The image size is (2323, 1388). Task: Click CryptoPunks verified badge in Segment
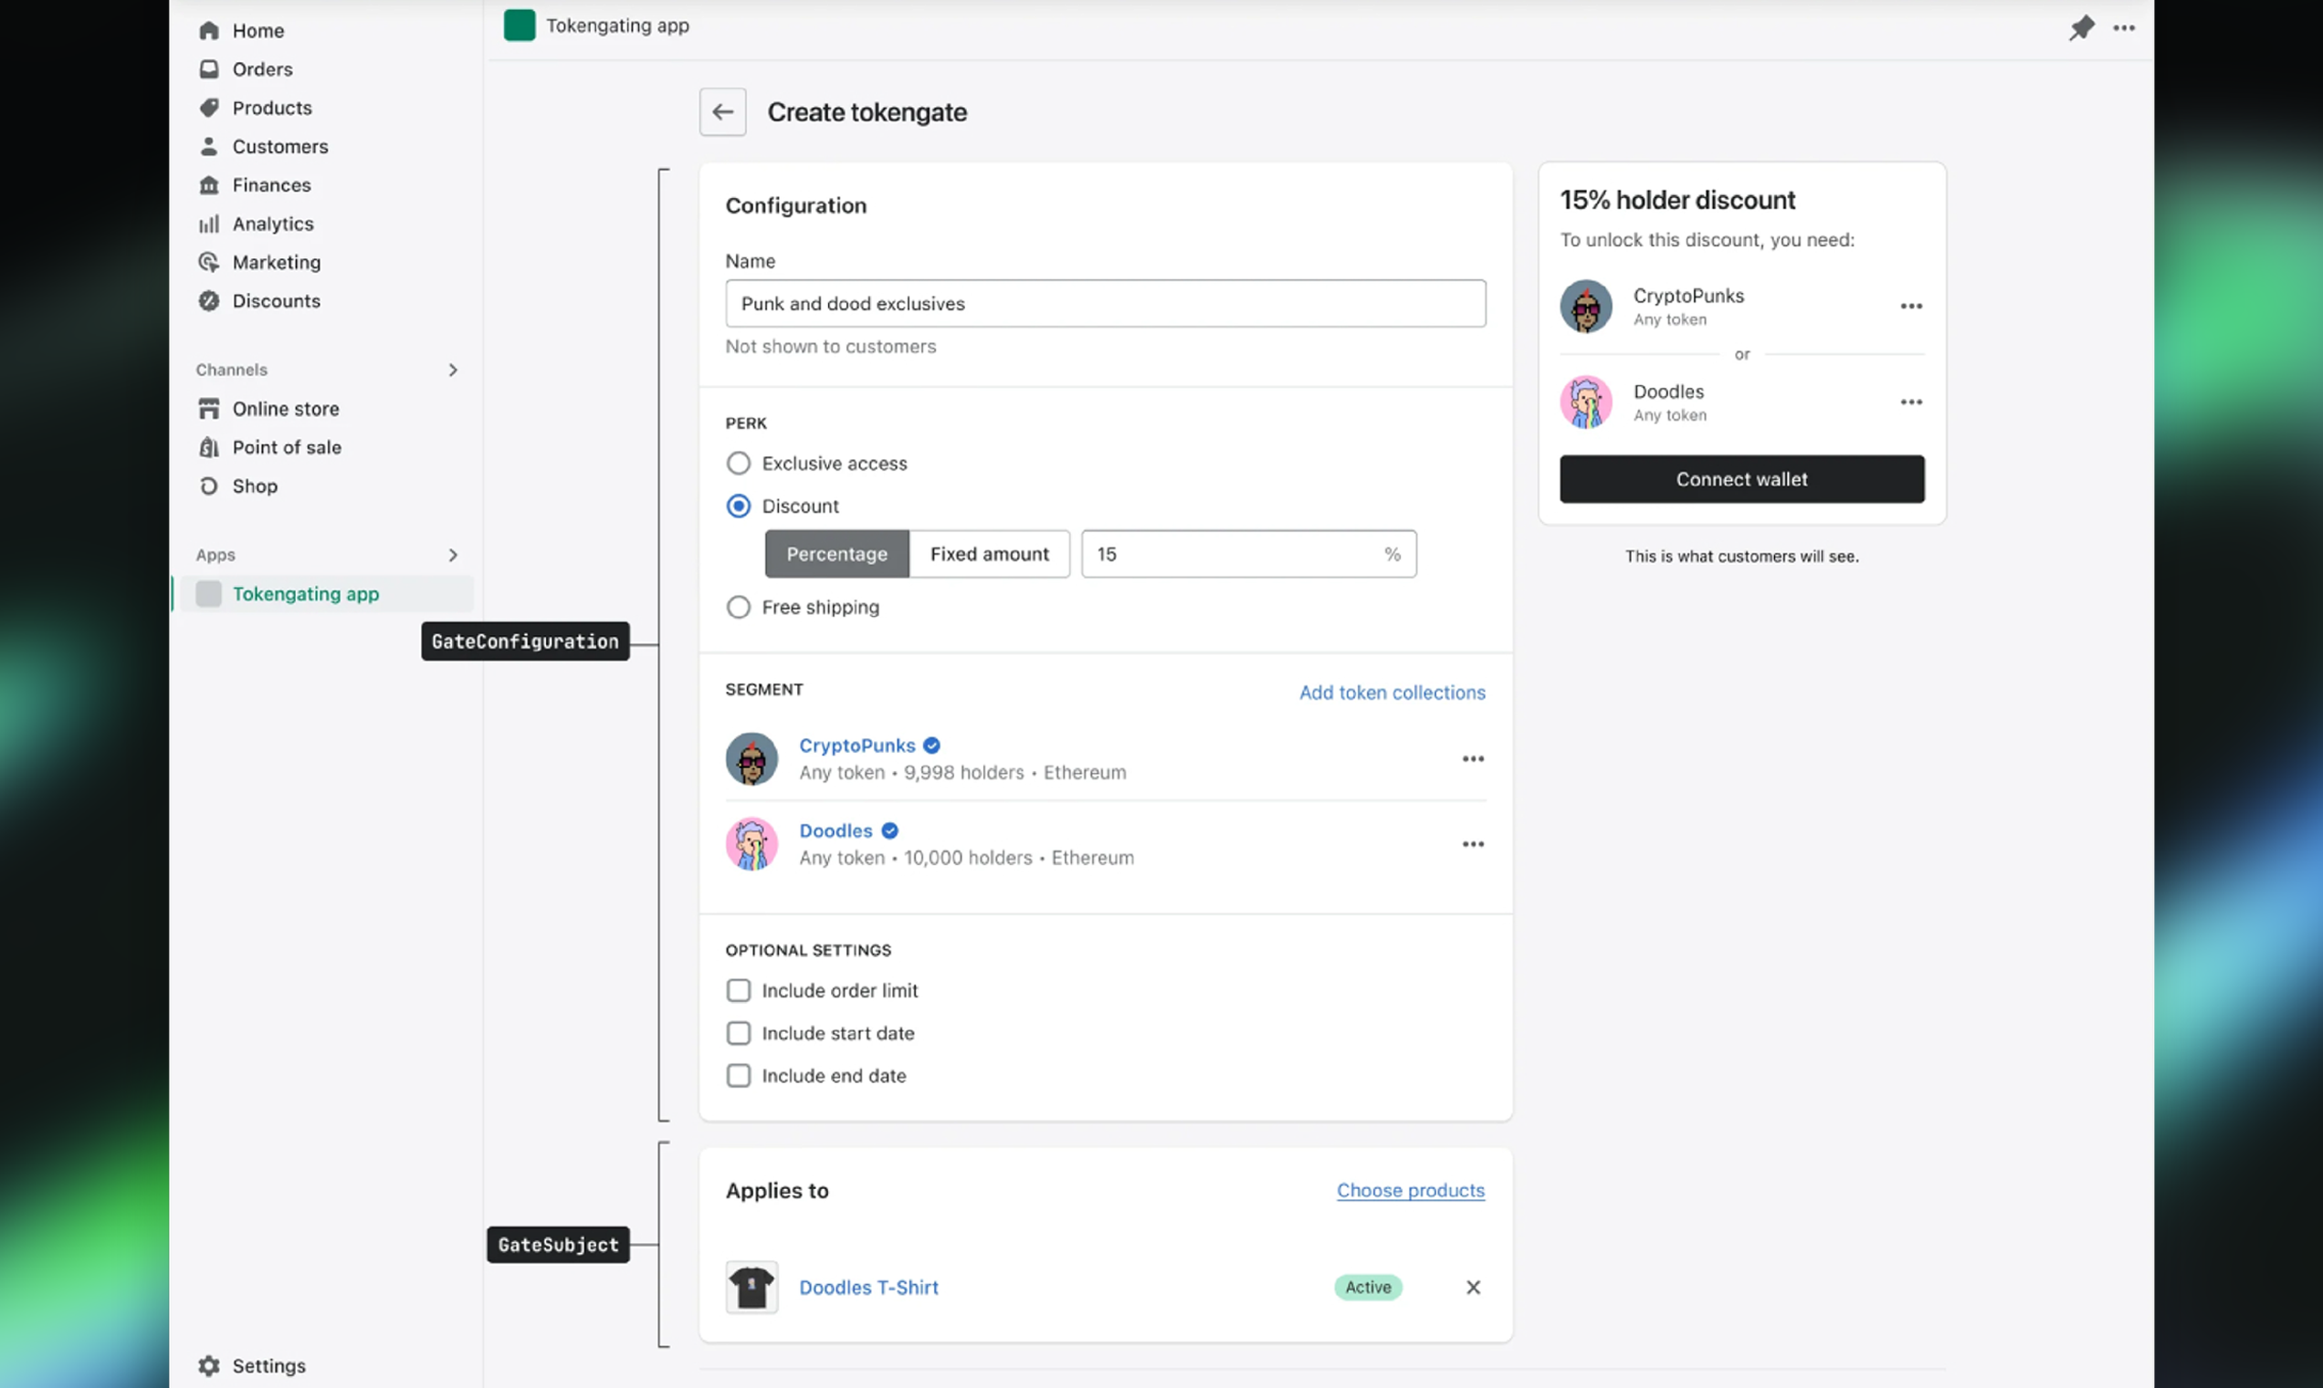(x=931, y=746)
